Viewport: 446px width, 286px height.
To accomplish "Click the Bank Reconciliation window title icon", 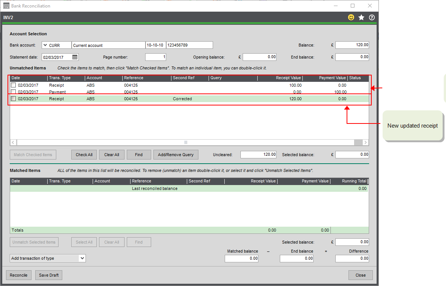I will [6, 6].
